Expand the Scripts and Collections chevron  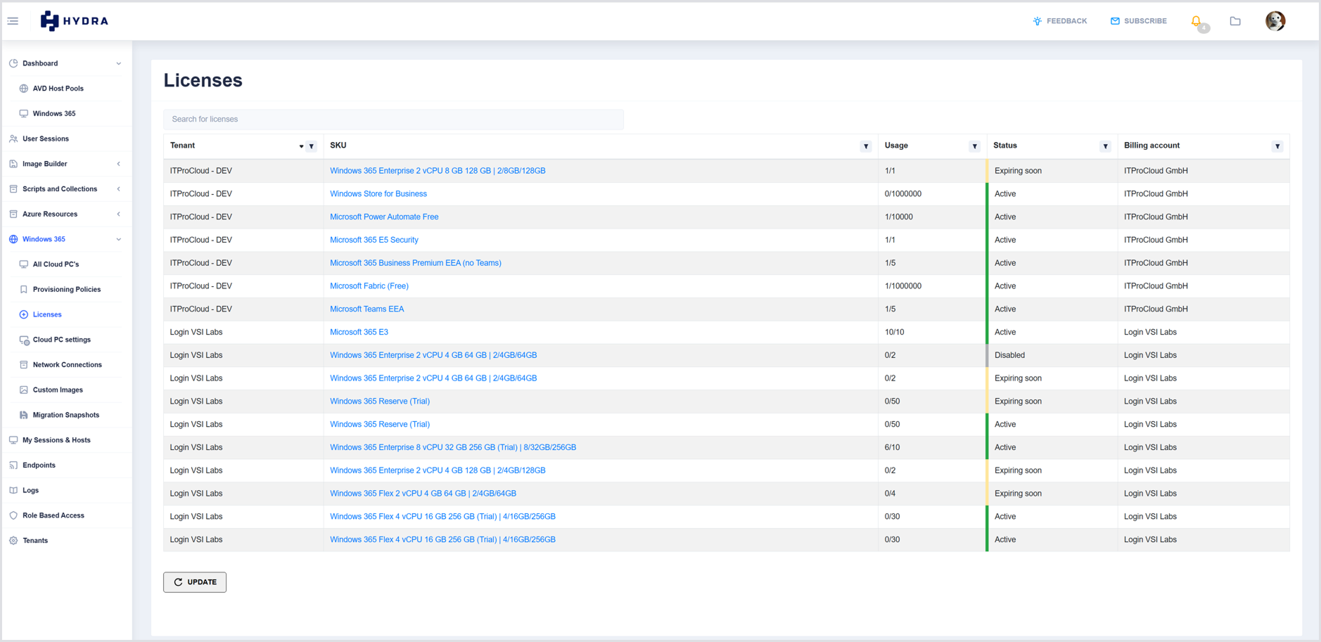[x=118, y=189]
